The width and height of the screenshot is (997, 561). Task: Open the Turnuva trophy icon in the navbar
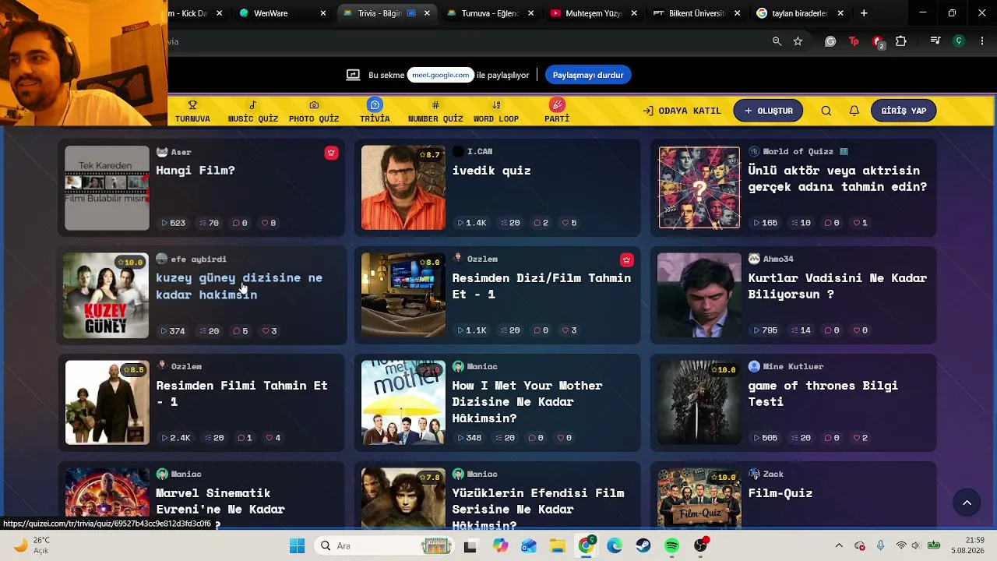click(192, 105)
